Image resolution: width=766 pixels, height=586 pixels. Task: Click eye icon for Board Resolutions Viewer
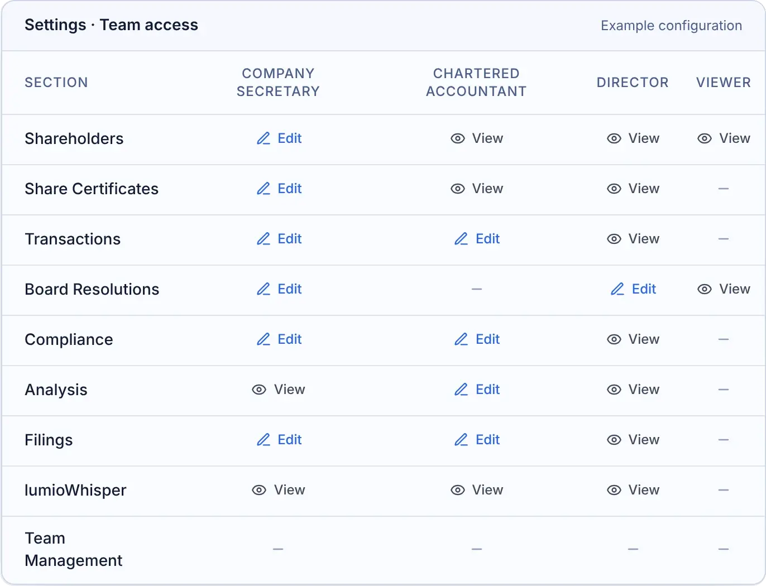pyautogui.click(x=705, y=289)
